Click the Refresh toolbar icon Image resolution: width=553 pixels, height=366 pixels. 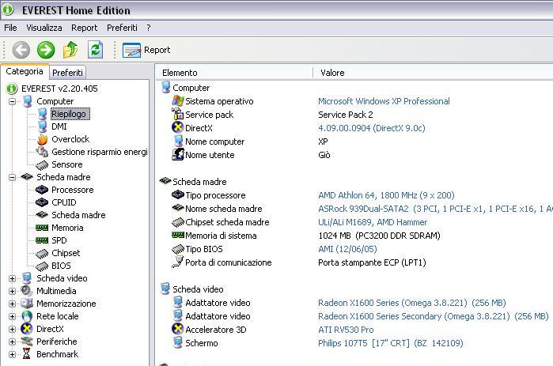(95, 50)
